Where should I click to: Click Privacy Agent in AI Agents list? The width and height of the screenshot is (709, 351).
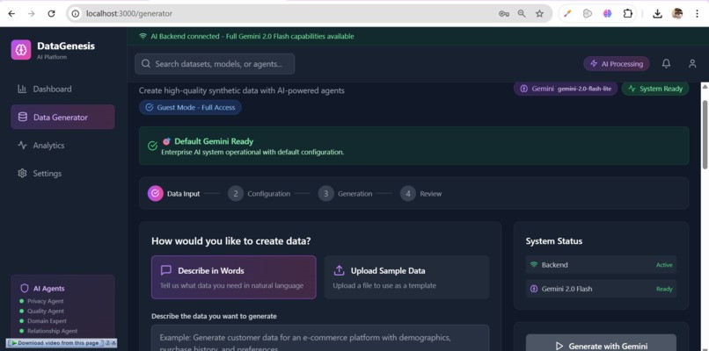click(45, 301)
